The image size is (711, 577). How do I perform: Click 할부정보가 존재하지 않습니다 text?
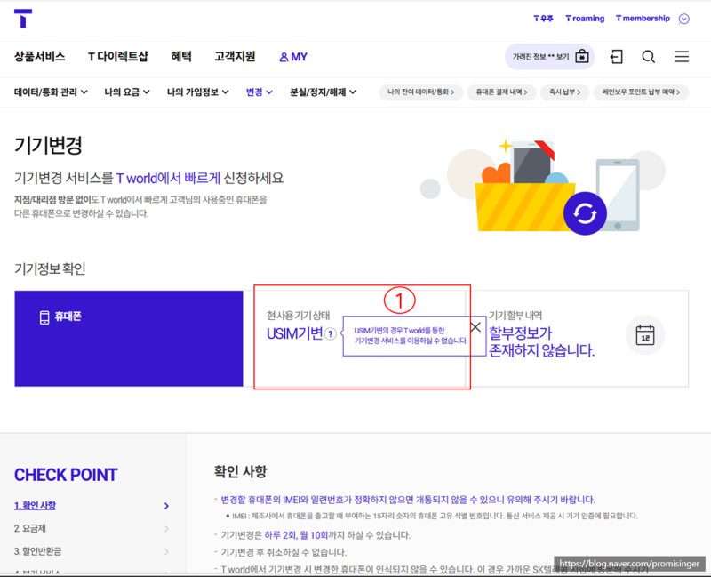541,342
